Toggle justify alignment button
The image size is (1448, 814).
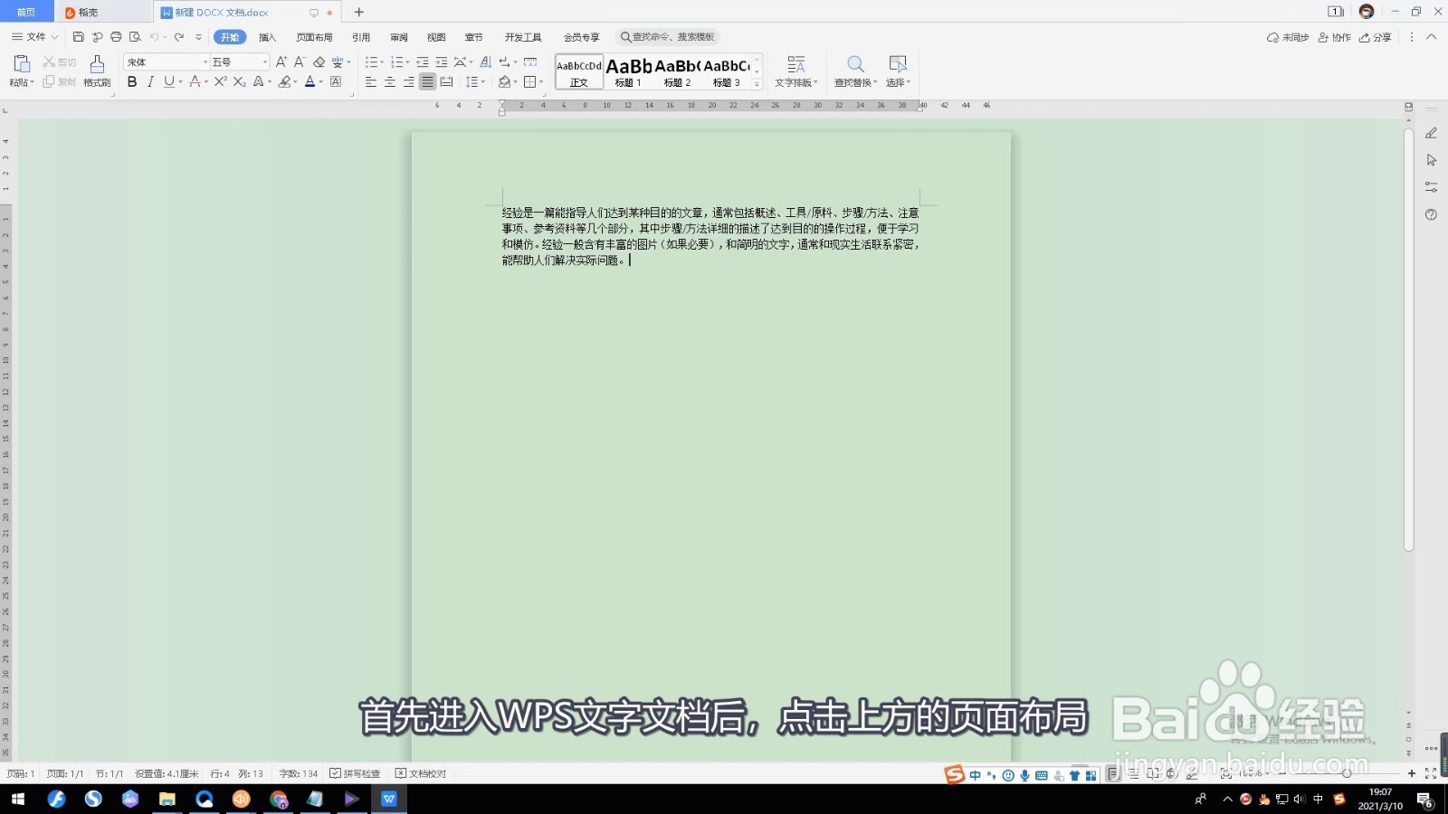427,81
